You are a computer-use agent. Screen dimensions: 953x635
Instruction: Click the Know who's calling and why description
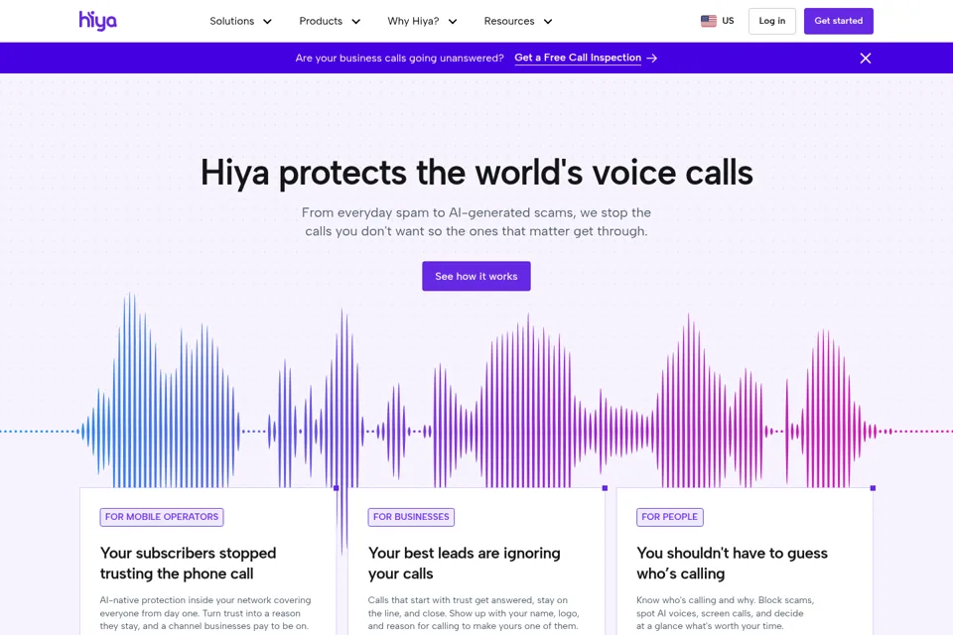point(725,613)
